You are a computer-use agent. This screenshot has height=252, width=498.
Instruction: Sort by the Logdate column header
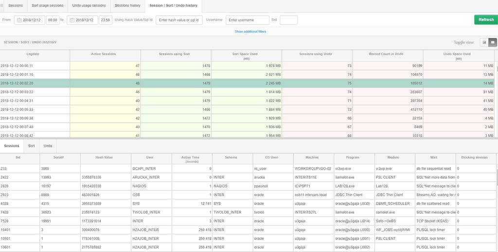tap(35, 55)
